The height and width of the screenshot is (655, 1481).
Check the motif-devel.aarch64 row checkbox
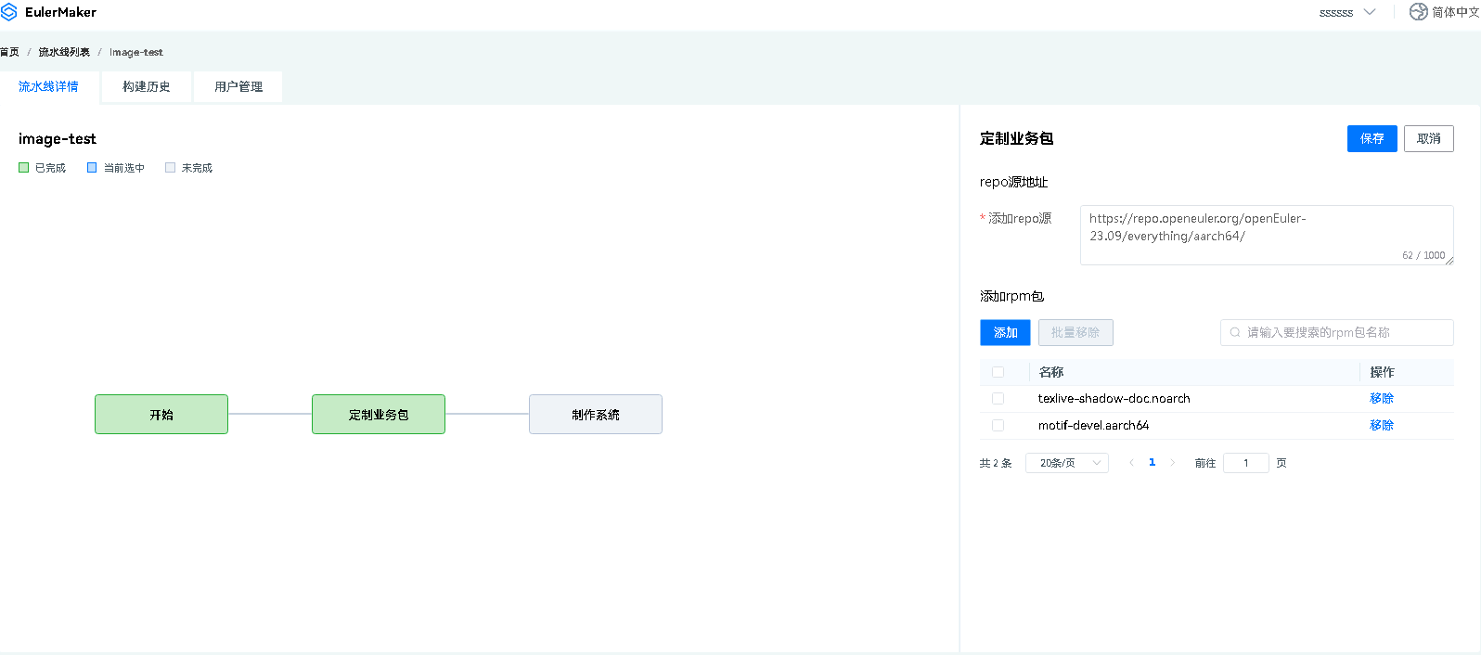pos(998,425)
